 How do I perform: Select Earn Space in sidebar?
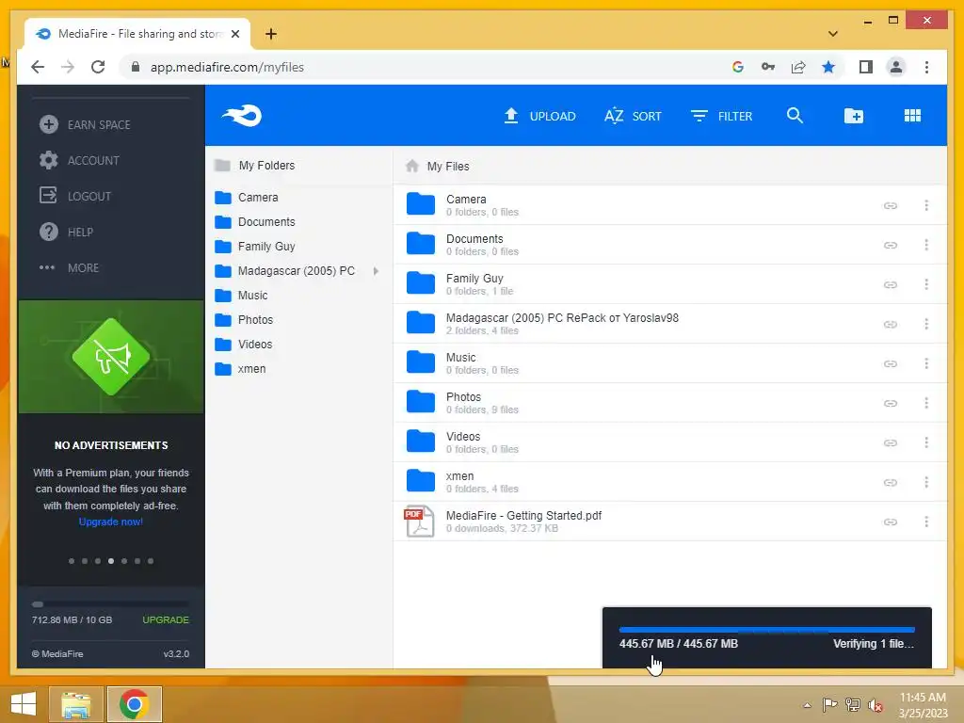[85, 125]
